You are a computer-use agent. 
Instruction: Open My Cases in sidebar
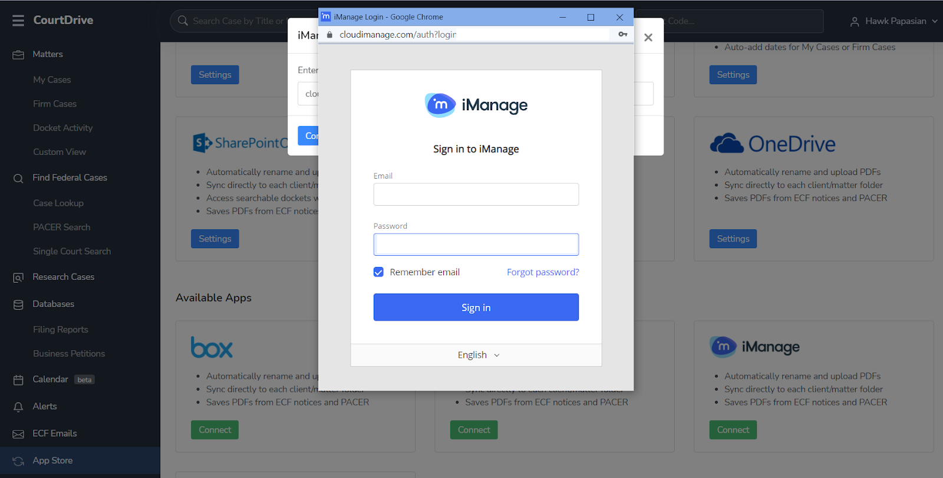pyautogui.click(x=52, y=80)
